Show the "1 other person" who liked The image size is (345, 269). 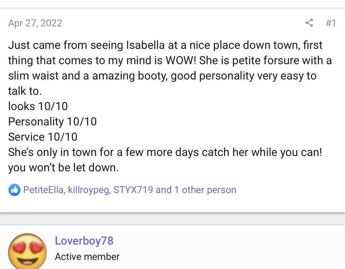tap(205, 190)
